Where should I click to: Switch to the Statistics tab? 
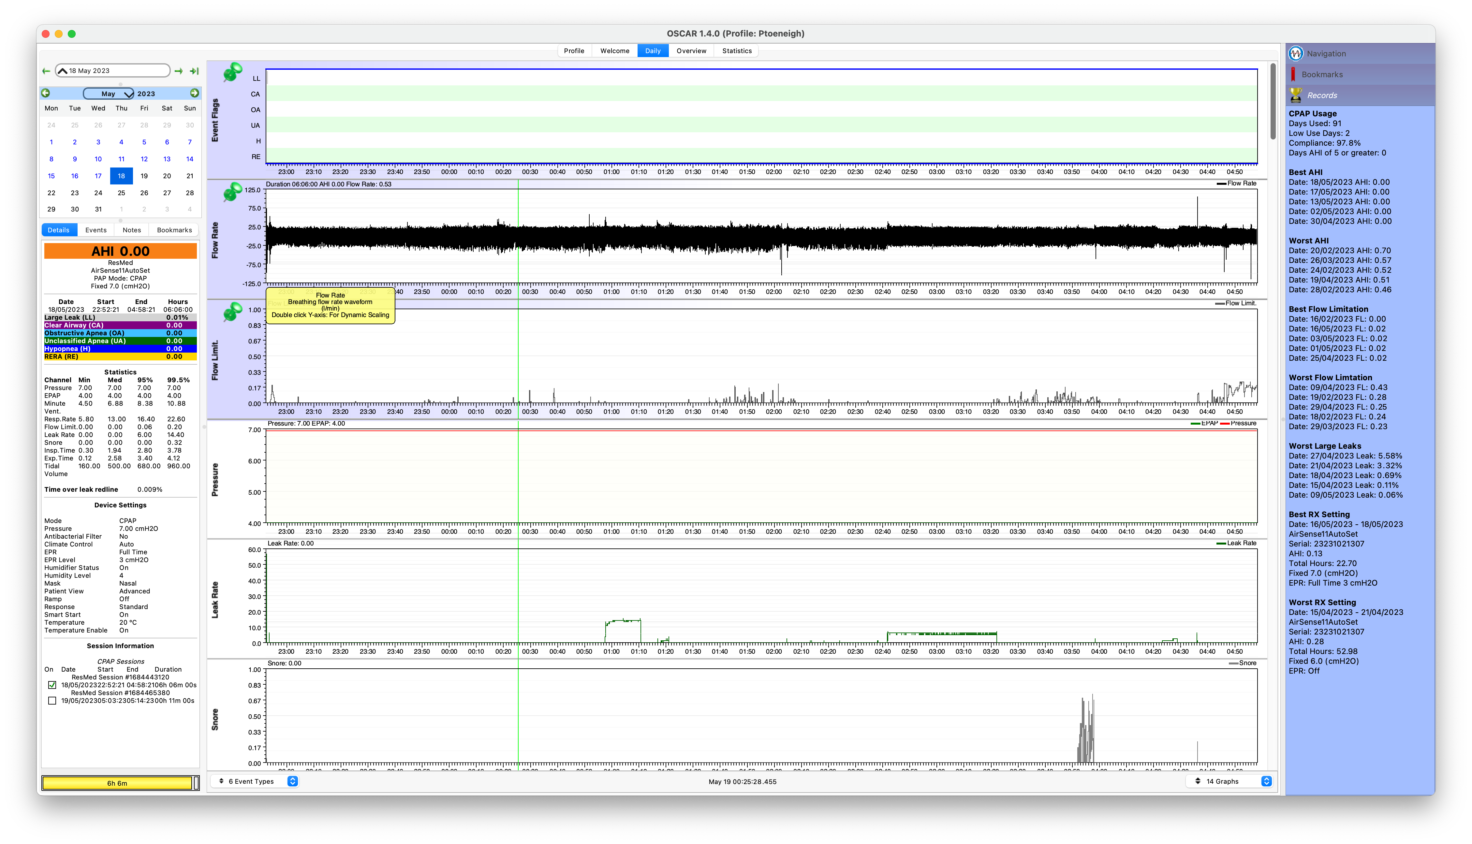coord(736,51)
